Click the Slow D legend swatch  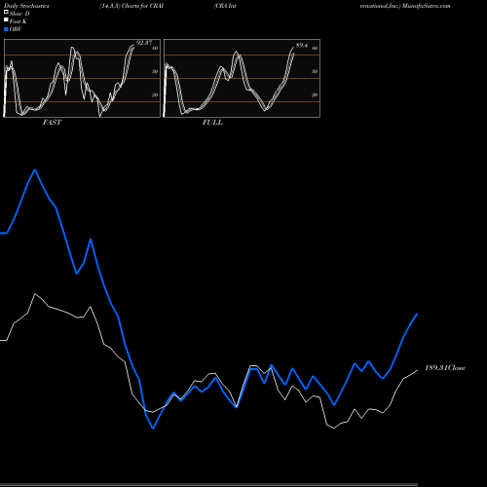pos(6,13)
